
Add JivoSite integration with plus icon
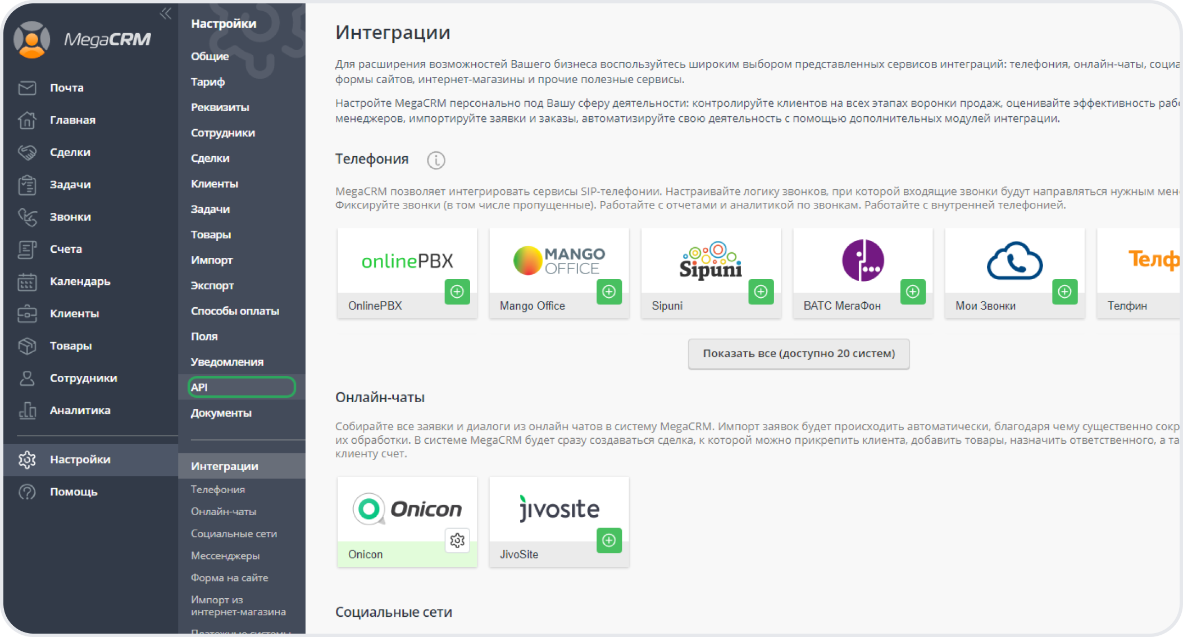coord(609,540)
